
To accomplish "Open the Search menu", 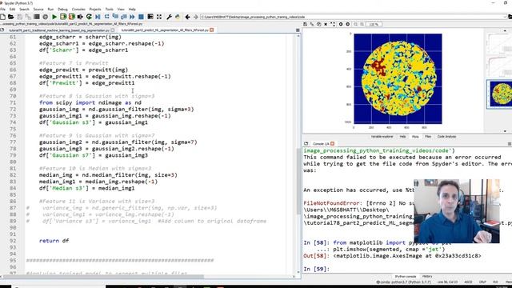I will [24, 9].
